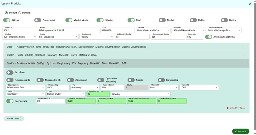256x135 pixels.
Task: Open the Krajina dropdown
Action: [57, 37]
